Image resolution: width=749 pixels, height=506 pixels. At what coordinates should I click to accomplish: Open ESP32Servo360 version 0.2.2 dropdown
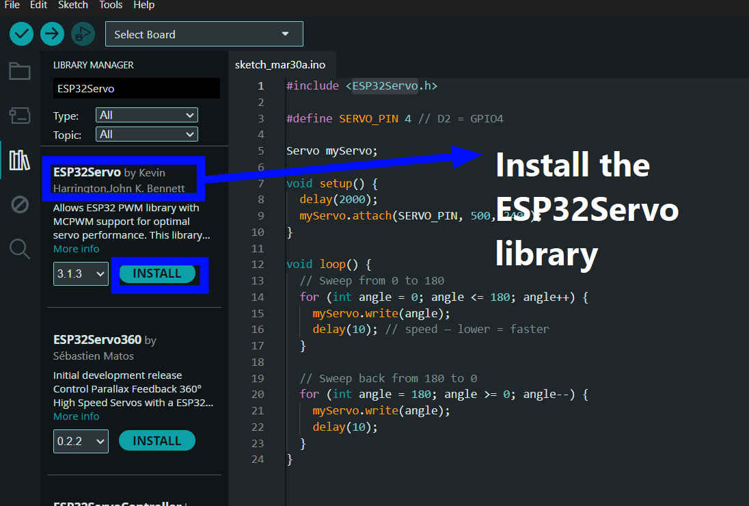(81, 441)
